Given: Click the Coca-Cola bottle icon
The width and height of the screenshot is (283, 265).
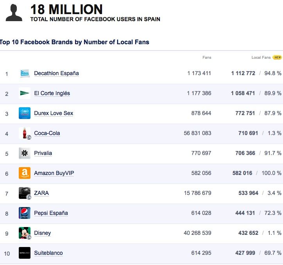Looking at the screenshot, I should click(x=25, y=133).
